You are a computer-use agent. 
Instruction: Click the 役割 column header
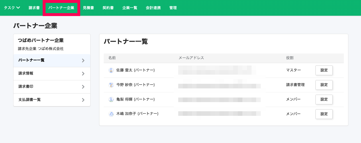[290, 58]
